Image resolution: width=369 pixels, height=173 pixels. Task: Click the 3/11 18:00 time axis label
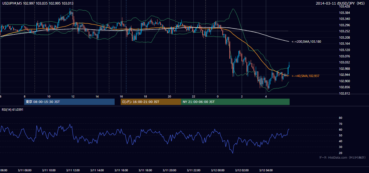click(145, 170)
